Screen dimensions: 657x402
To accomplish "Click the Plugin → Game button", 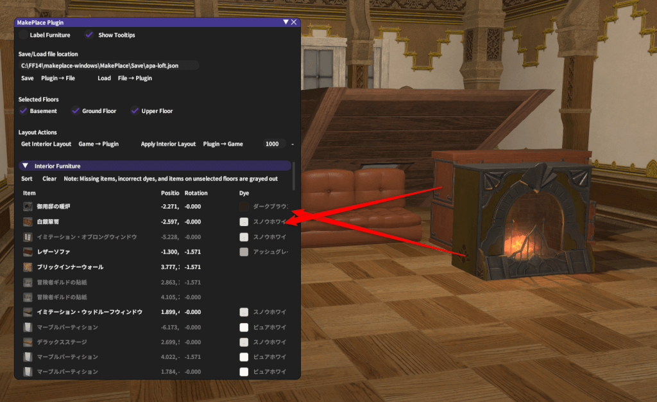I will (223, 144).
